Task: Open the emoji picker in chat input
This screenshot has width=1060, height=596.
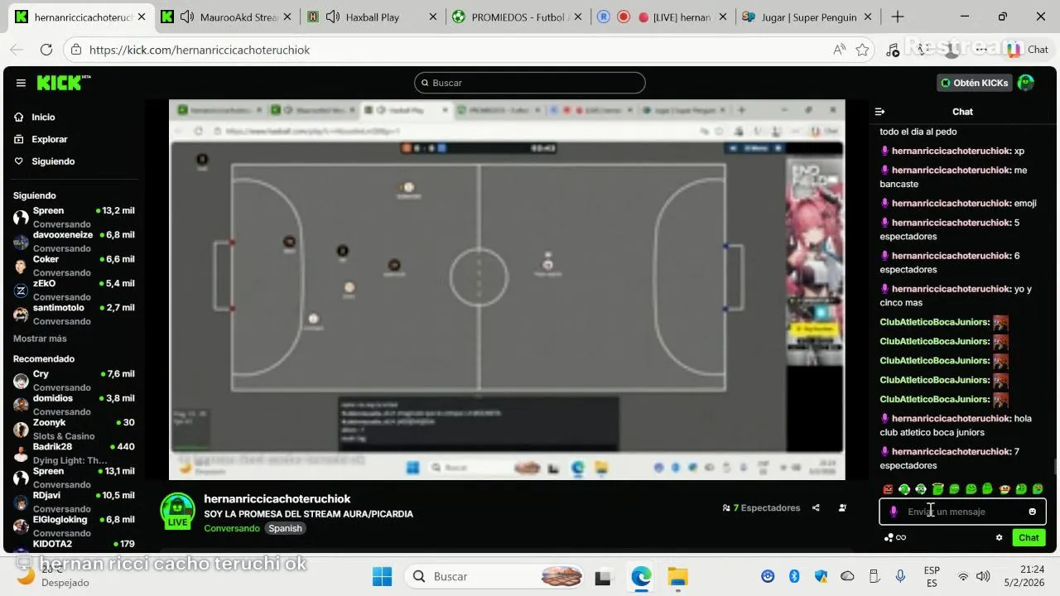Action: pos(1032,512)
